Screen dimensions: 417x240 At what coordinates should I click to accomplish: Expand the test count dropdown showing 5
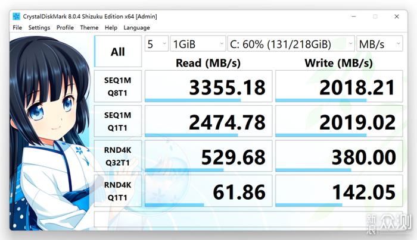pos(157,44)
